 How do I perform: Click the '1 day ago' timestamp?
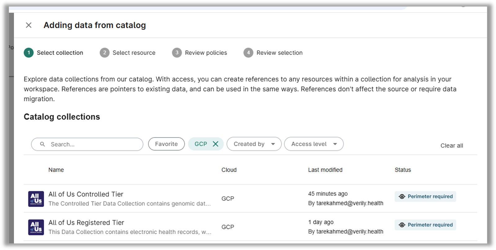[321, 222]
